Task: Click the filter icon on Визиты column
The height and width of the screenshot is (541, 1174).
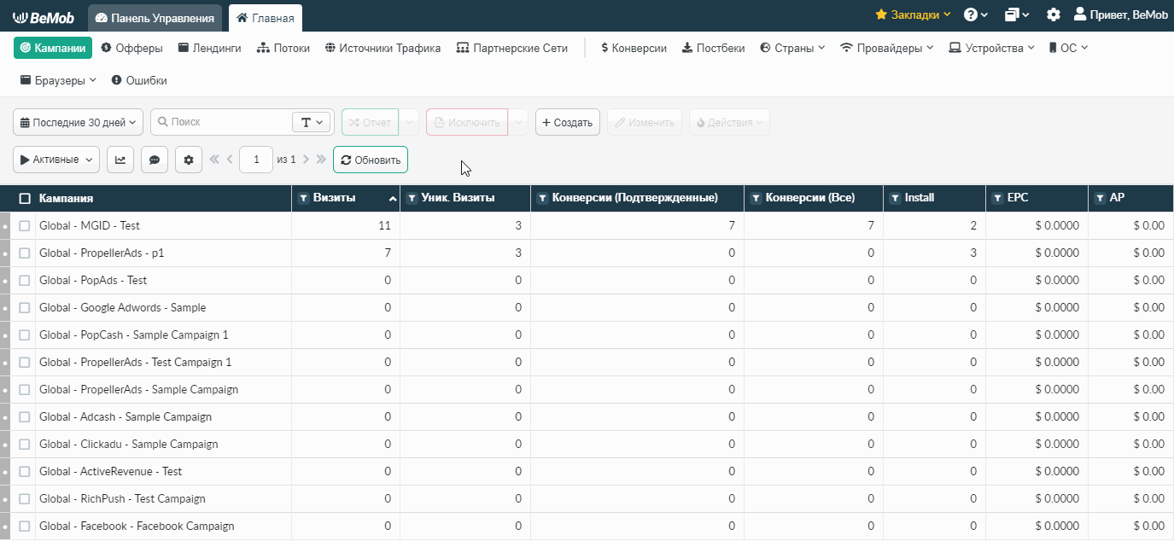Action: click(303, 198)
